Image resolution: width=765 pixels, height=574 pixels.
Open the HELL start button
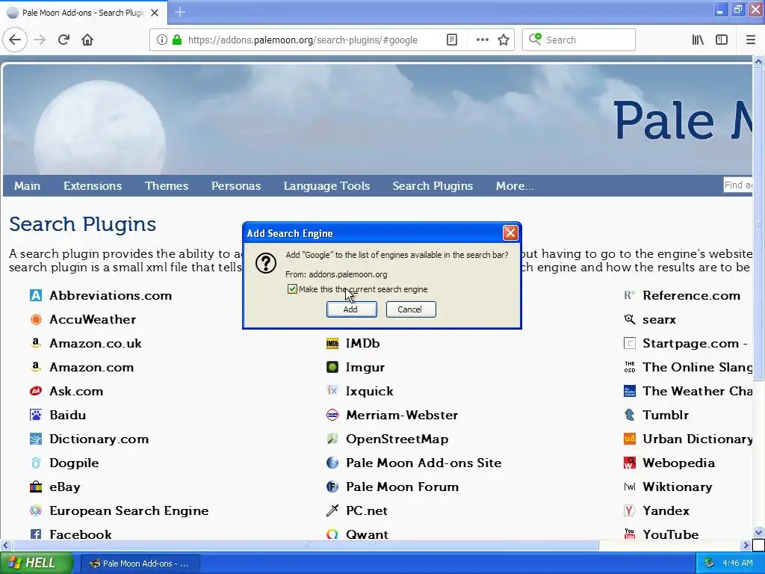[37, 563]
